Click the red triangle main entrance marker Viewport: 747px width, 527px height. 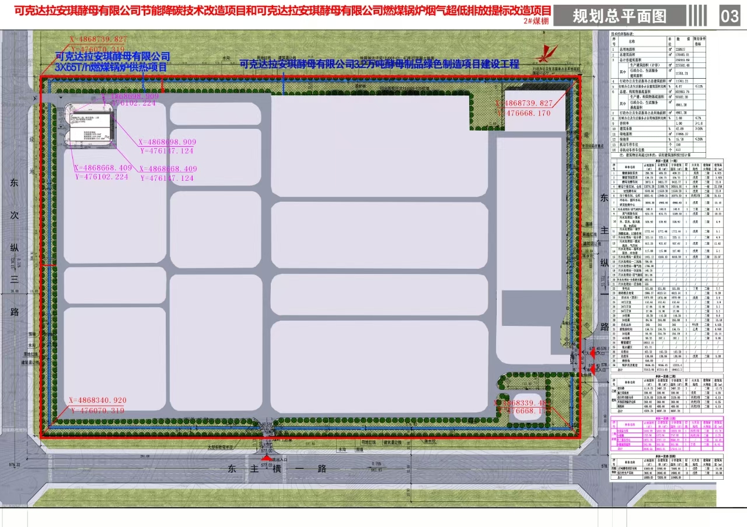click(267, 458)
